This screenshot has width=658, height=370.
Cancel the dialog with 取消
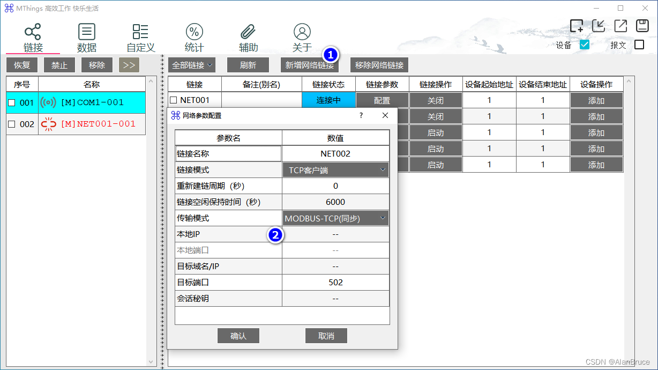click(x=326, y=336)
